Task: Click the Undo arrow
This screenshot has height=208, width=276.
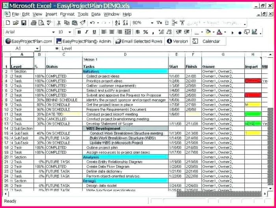Action: tap(92, 23)
